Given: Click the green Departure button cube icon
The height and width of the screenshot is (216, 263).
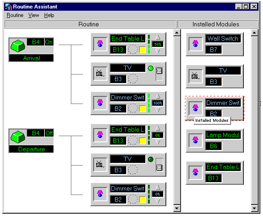Looking at the screenshot, I should [x=18, y=137].
